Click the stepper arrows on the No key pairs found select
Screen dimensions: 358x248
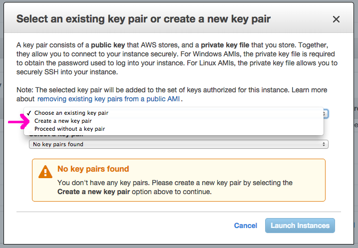coord(325,144)
